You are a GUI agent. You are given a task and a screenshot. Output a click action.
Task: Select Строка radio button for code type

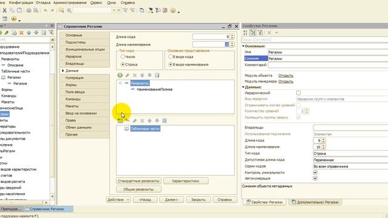(122, 64)
